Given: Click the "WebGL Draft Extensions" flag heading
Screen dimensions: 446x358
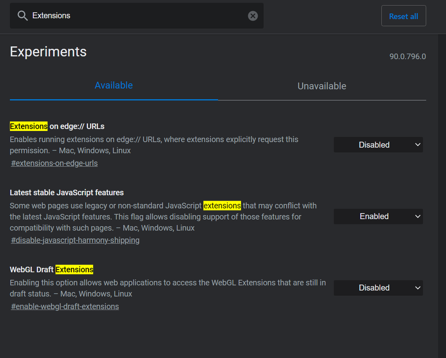Looking at the screenshot, I should [x=52, y=270].
